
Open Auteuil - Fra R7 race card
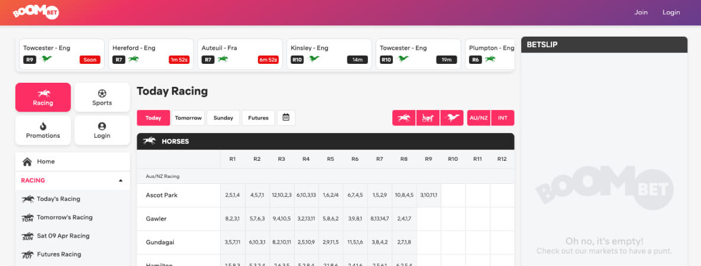click(240, 54)
